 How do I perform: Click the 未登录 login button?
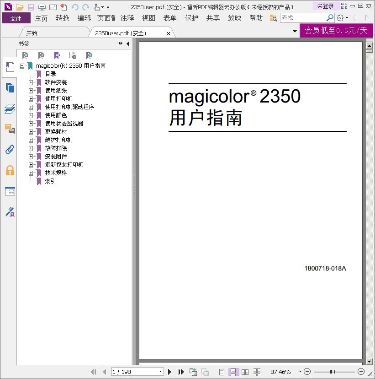325,6
